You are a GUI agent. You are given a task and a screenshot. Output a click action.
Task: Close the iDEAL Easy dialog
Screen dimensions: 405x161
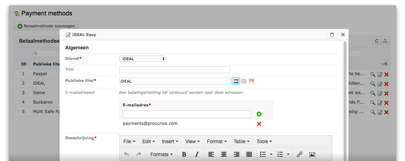pyautogui.click(x=343, y=35)
